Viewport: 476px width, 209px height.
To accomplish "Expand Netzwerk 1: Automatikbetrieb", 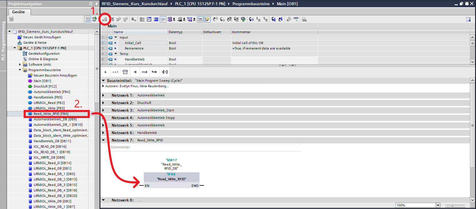I will click(x=104, y=95).
